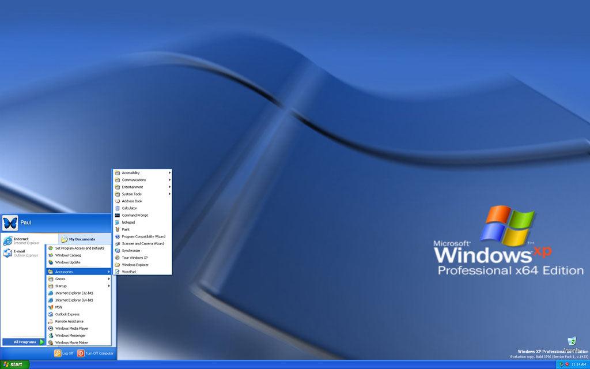Expand the Games submenu
This screenshot has width=590, height=369.
click(78, 279)
